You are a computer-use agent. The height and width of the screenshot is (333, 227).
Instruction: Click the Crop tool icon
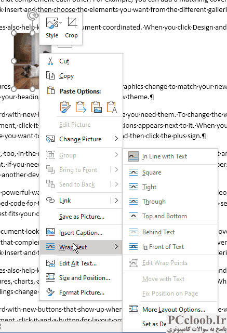click(x=72, y=23)
